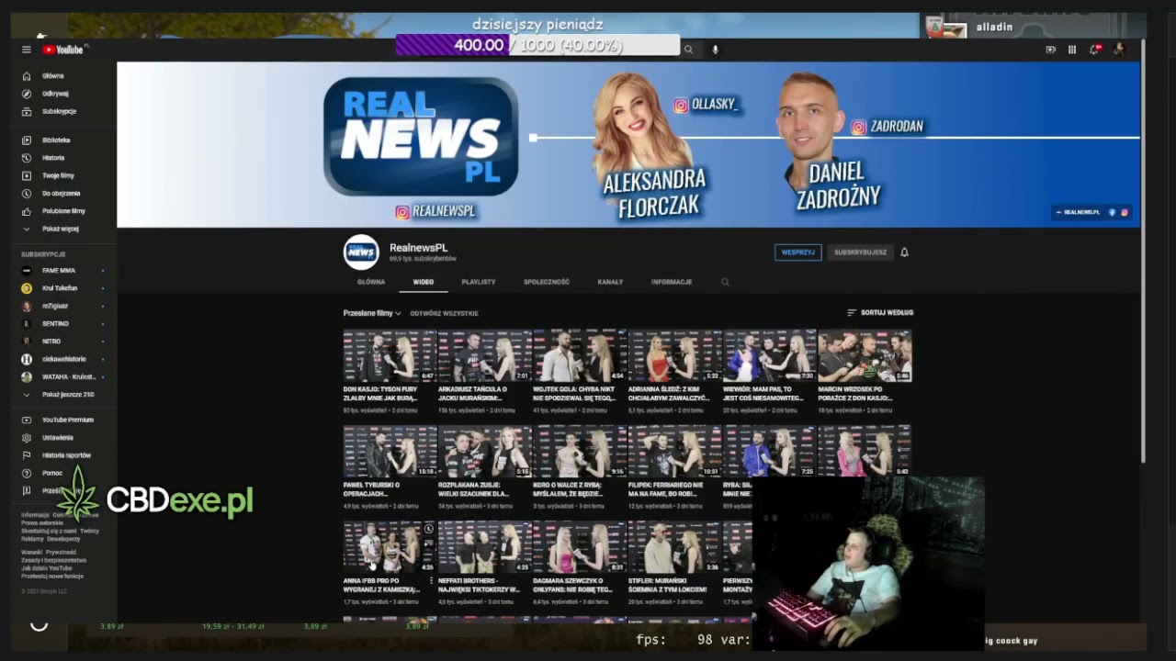This screenshot has width=1176, height=661.
Task: Activate voice search microphone icon
Action: pyautogui.click(x=715, y=50)
